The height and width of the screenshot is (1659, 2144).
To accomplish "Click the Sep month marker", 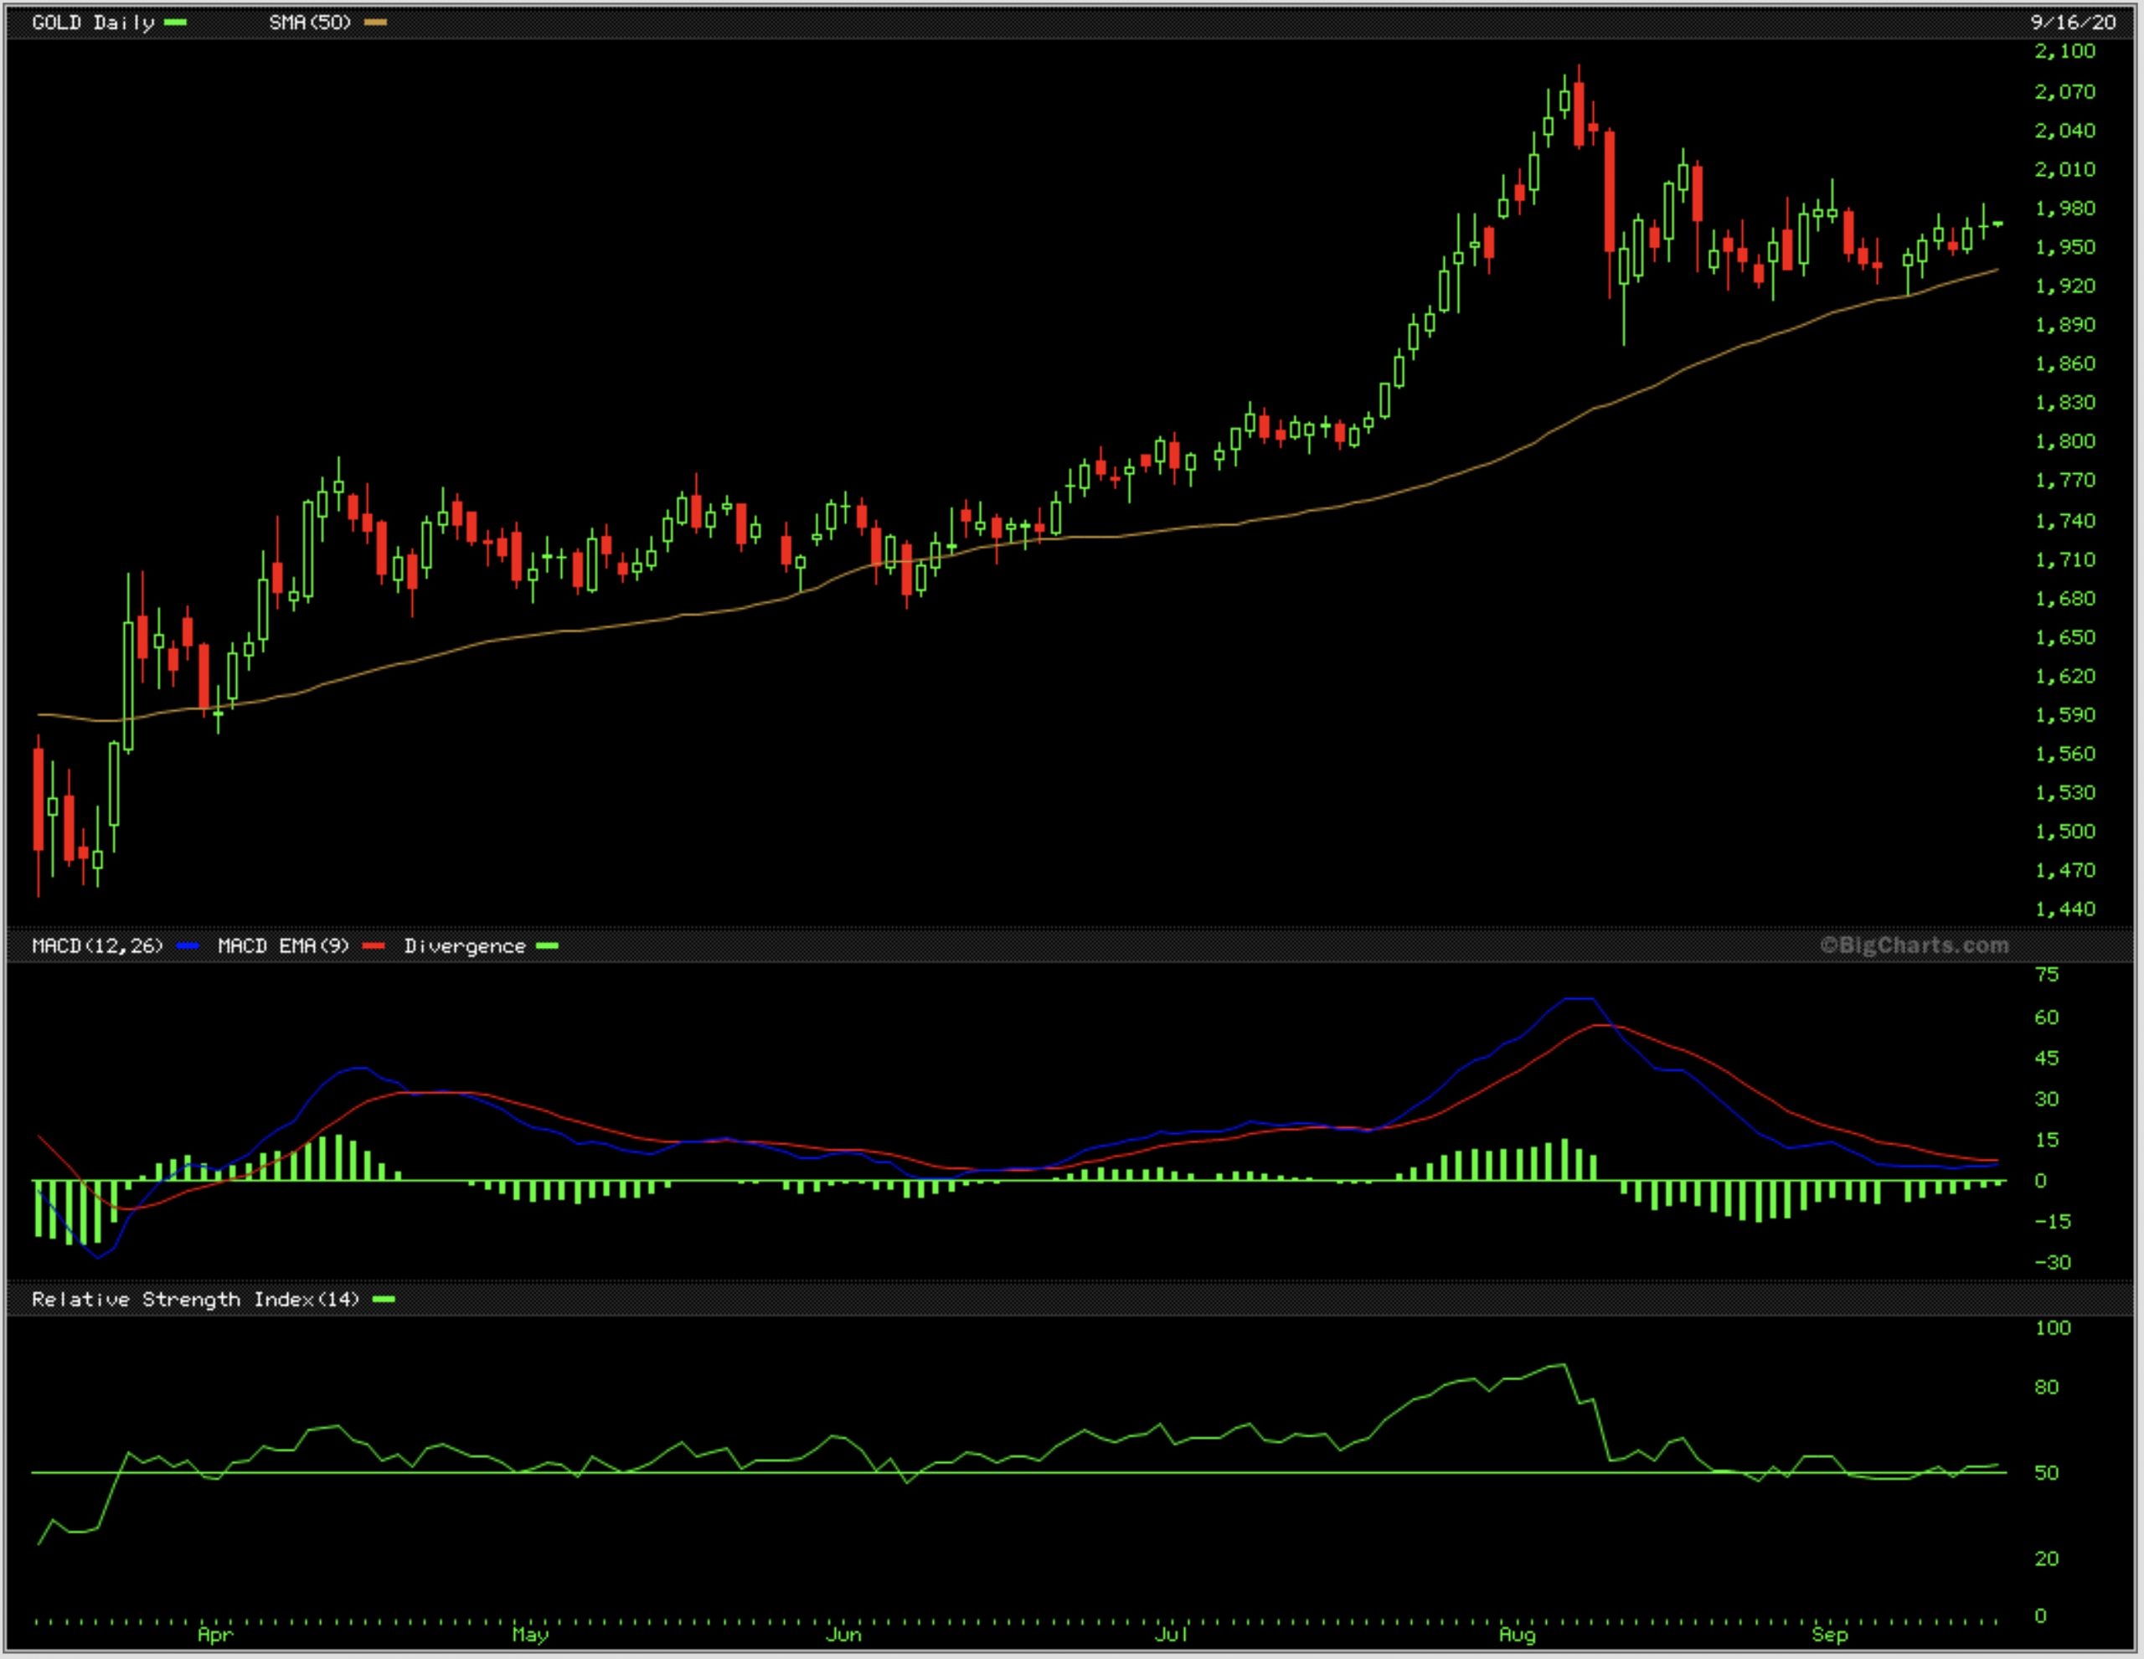I will 1830,1634.
